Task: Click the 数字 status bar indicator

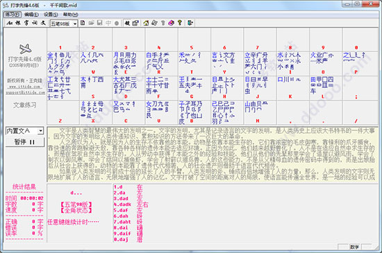Action: tap(355, 247)
